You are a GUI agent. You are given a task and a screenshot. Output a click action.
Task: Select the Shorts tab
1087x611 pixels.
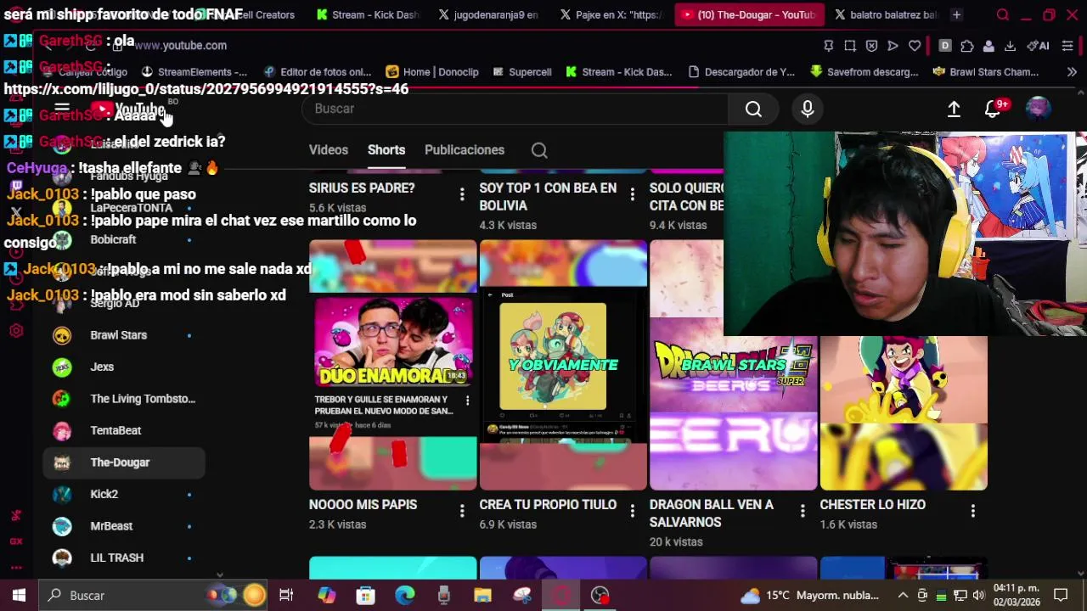coord(386,150)
